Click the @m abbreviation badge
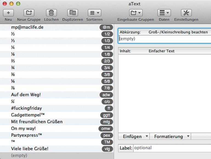Screen dimensions: 211x159 (106, 27)
